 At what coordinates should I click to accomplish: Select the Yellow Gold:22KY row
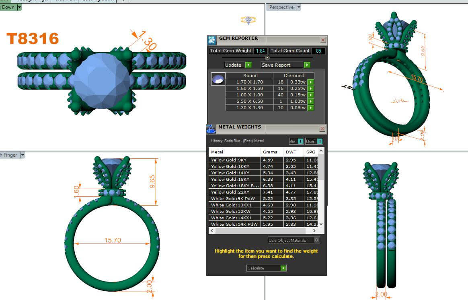tap(263, 192)
